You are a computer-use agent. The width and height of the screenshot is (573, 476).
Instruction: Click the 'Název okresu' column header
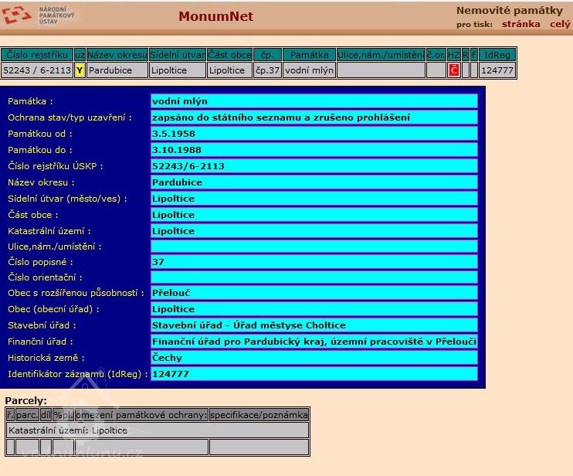tap(117, 55)
